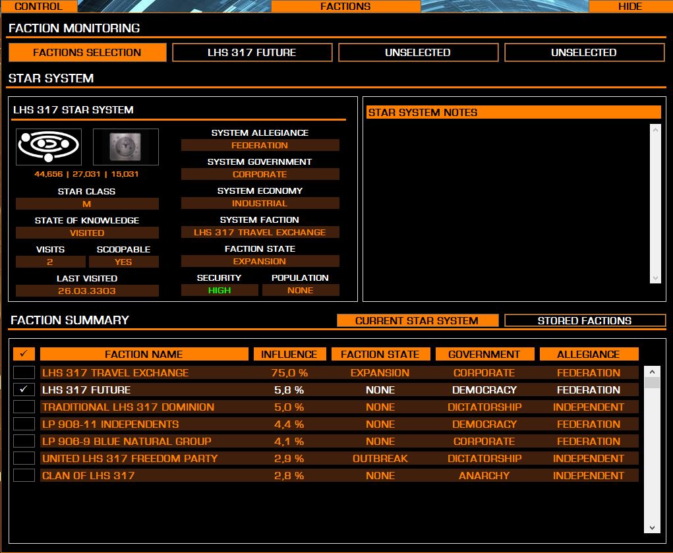Viewport: 673px width, 553px height.
Task: Check the LHS 317 Travel Exchange checkbox
Action: [x=24, y=372]
